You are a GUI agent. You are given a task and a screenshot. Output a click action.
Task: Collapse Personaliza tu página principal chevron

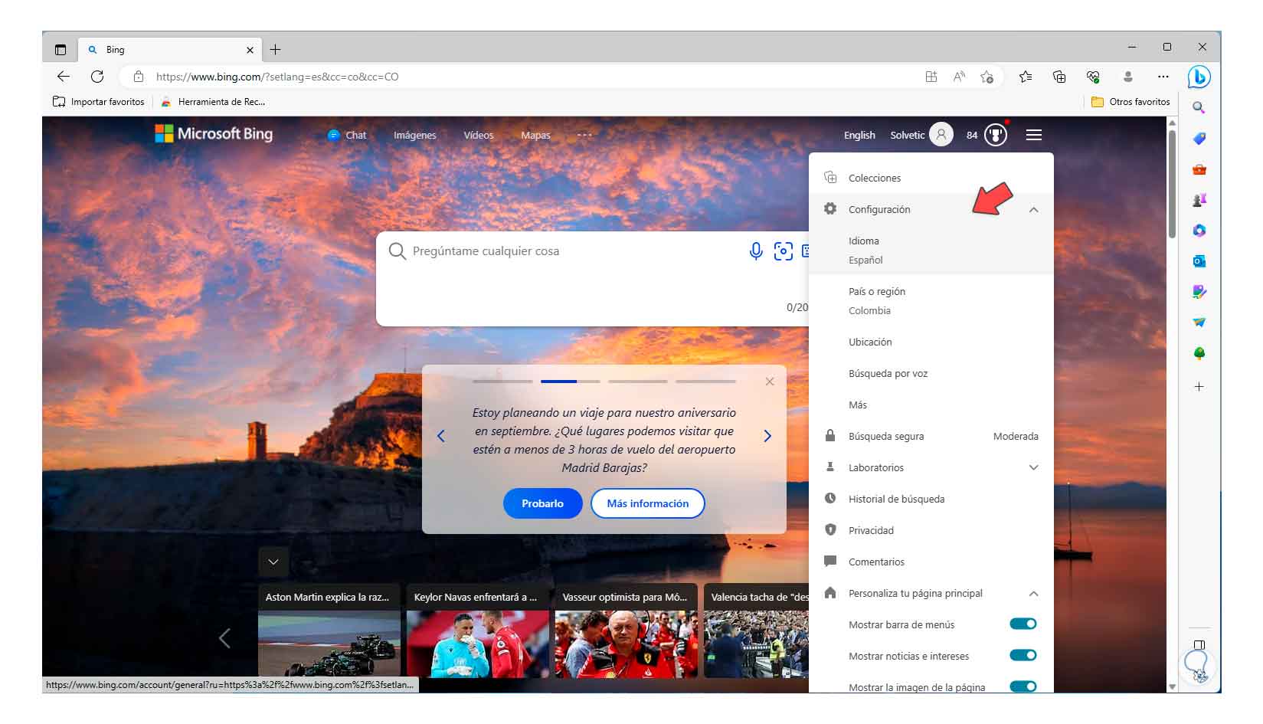1034,594
